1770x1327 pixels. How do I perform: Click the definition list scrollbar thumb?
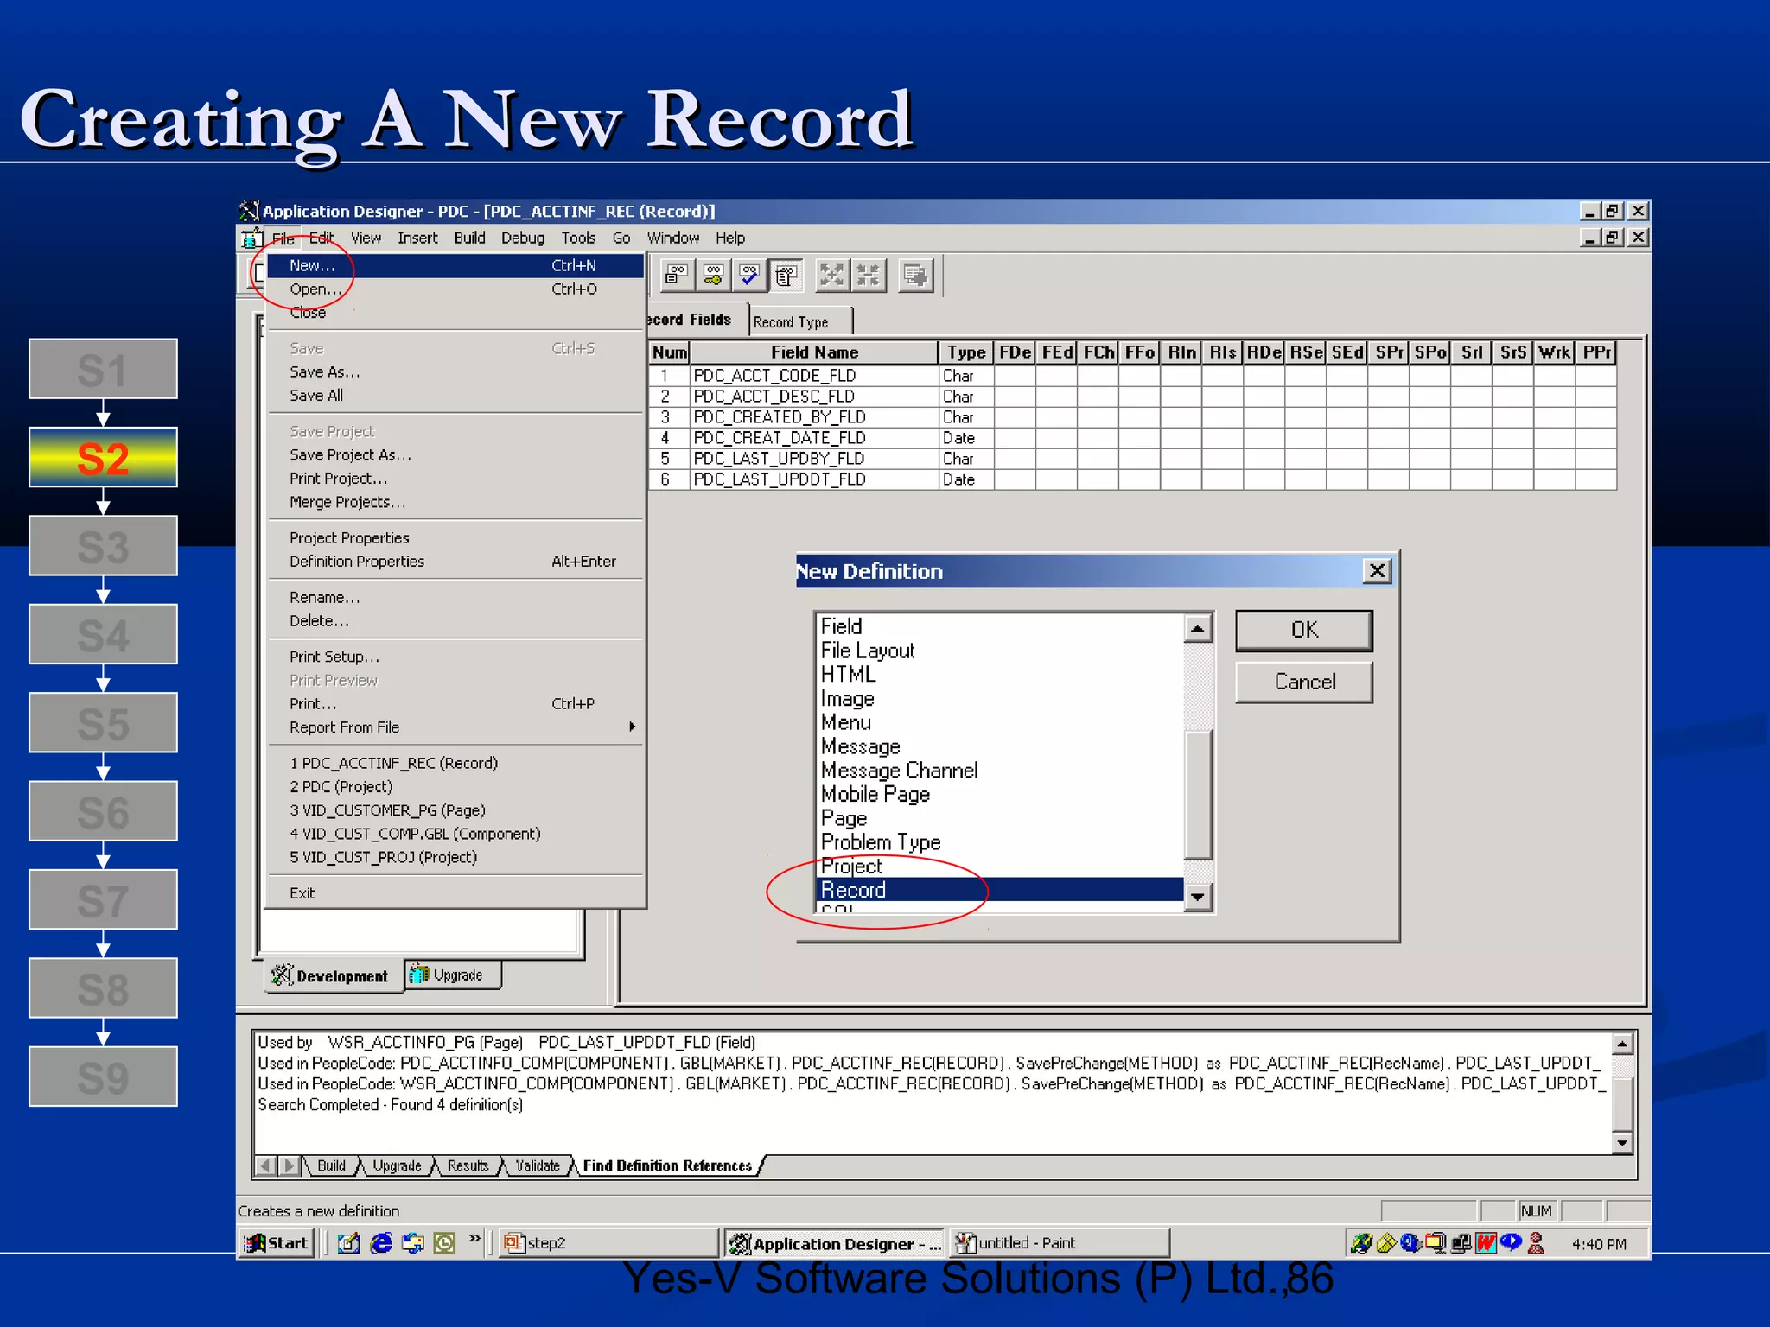point(1197,795)
